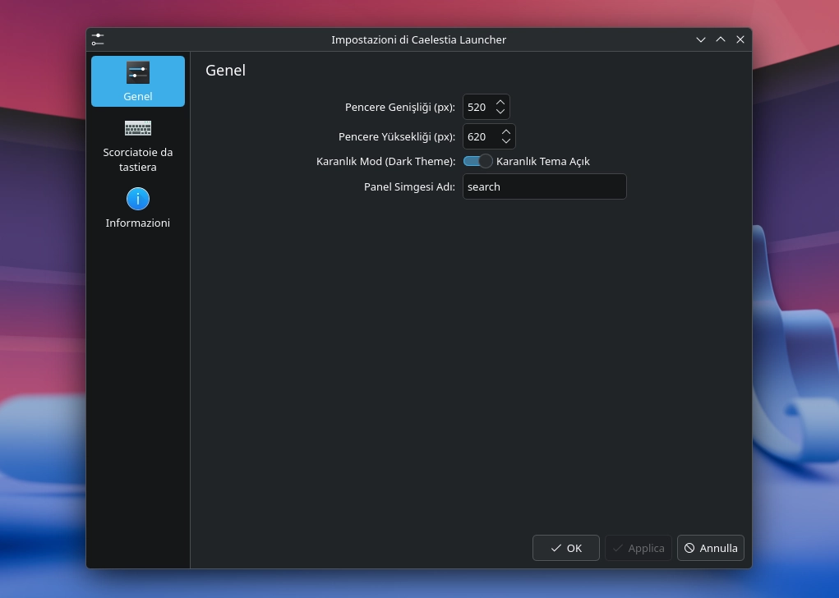
Task: Click the 'Karanlık Mod (Dark Theme):' label
Action: click(x=385, y=162)
